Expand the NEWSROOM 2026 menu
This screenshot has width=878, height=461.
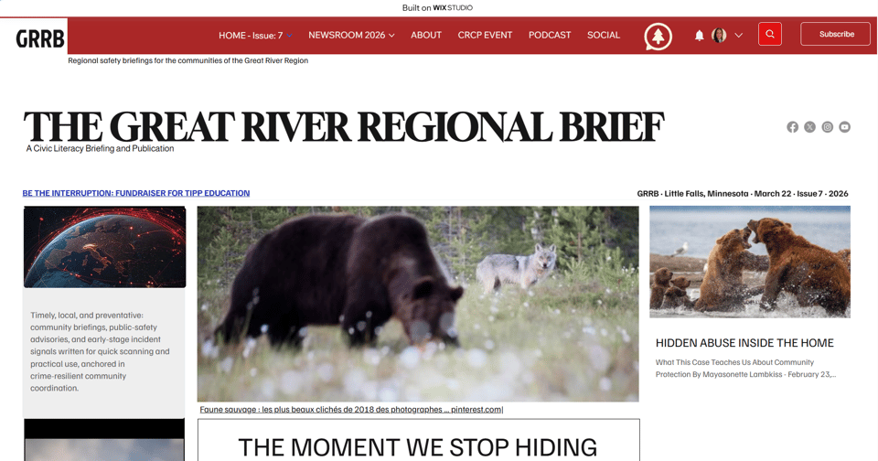351,36
